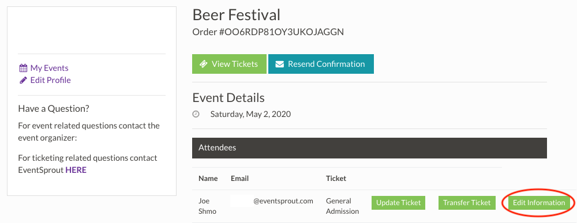Click the Ticket column header
Viewport: 577px width, 223px height.
coord(336,179)
